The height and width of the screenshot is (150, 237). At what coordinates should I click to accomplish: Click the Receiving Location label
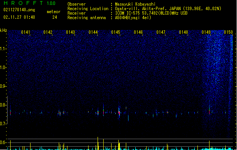pyautogui.click(x=88, y=9)
